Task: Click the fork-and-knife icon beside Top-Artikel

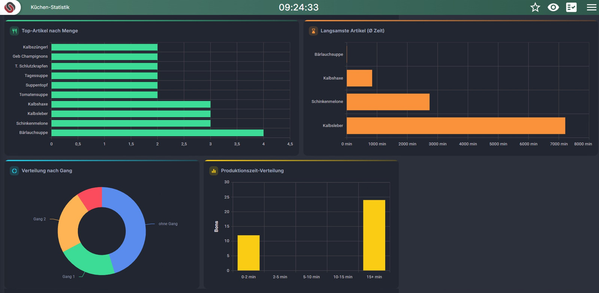Action: coord(14,31)
